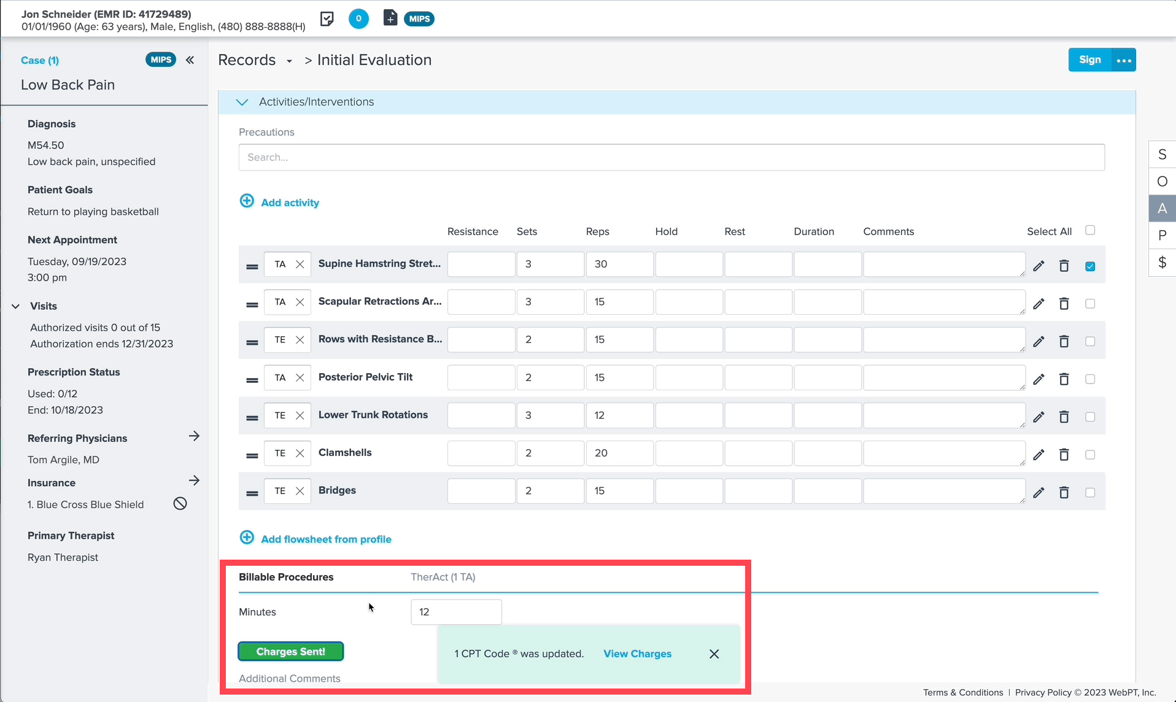
Task: Delete the Clamshells activity with trash icon
Action: coord(1064,455)
